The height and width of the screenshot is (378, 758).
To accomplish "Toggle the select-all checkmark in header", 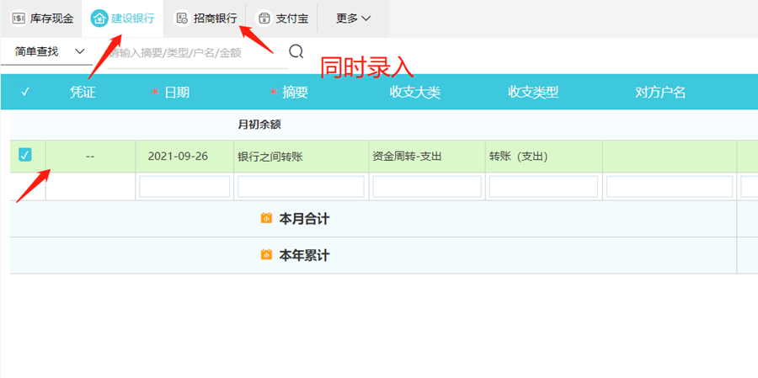I will click(x=25, y=93).
